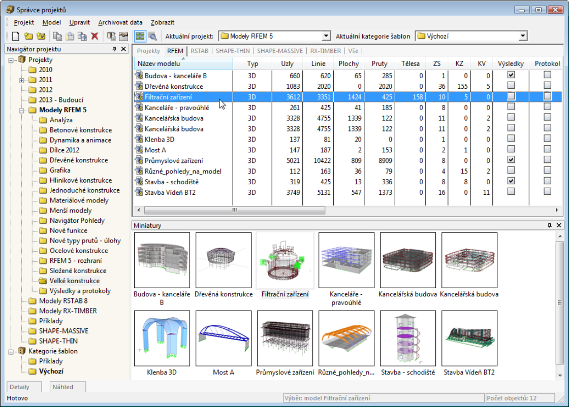This screenshot has width=569, height=407.
Task: Switch to the RSTAB tab
Action: pos(200,51)
